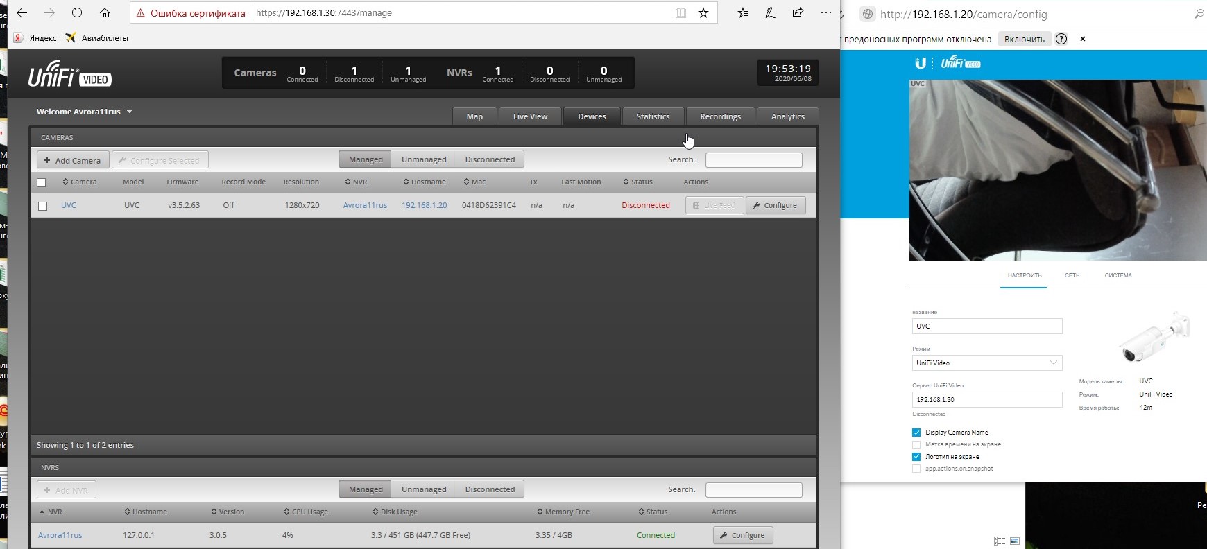The height and width of the screenshot is (549, 1207).
Task: Sort cameras by Mac column
Action: 474,182
